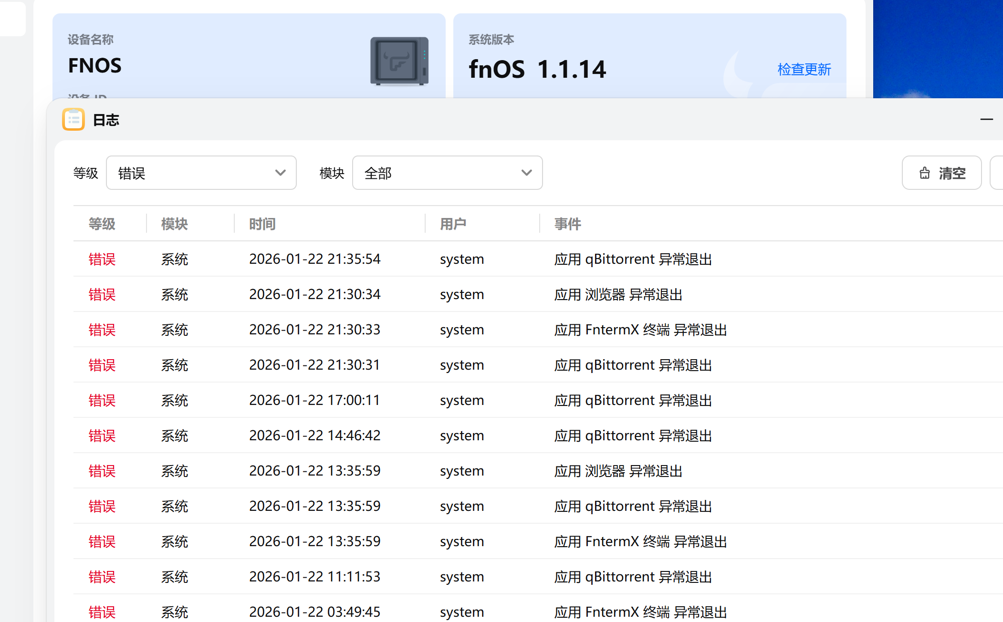Open the 等级 level filter dropdown
This screenshot has height=622, width=1003.
click(201, 173)
